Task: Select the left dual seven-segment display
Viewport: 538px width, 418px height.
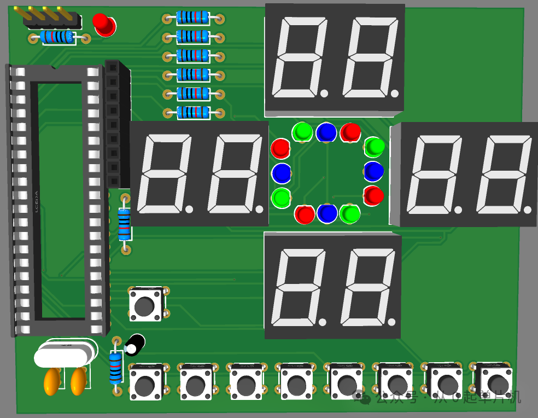Action: (x=200, y=173)
